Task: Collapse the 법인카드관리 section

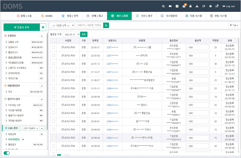Action: [x=42, y=99]
